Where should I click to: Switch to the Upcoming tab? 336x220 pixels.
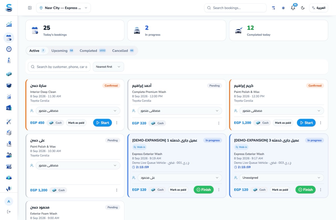[x=62, y=51]
